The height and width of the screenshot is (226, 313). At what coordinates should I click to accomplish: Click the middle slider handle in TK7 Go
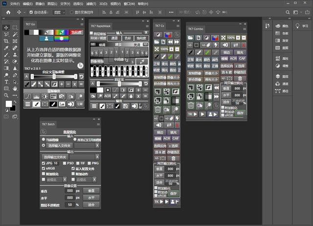tap(54, 76)
